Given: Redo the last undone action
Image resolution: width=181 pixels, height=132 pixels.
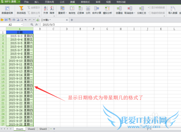Looking at the screenshot, I should 30,20.
